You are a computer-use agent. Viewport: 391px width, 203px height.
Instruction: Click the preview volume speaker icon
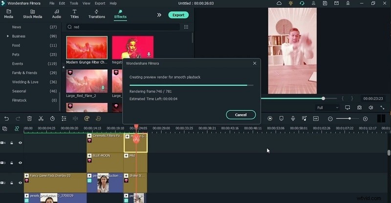click(371, 108)
